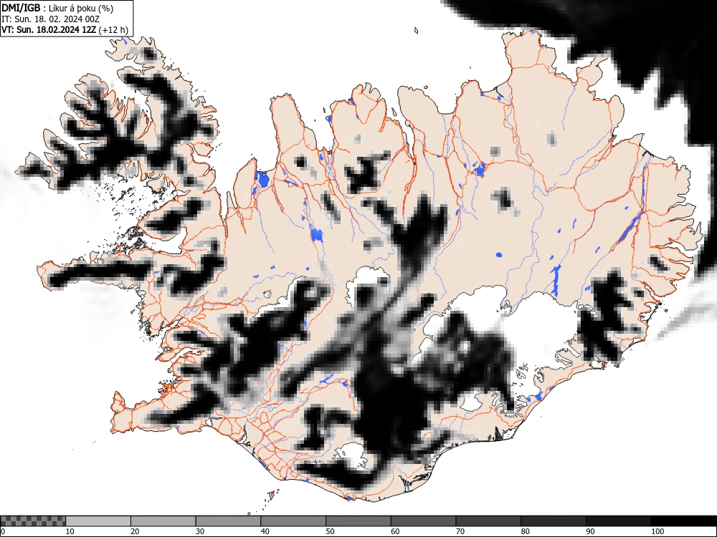Click the 20-30% legend swatch
The image size is (717, 537).
(x=163, y=521)
